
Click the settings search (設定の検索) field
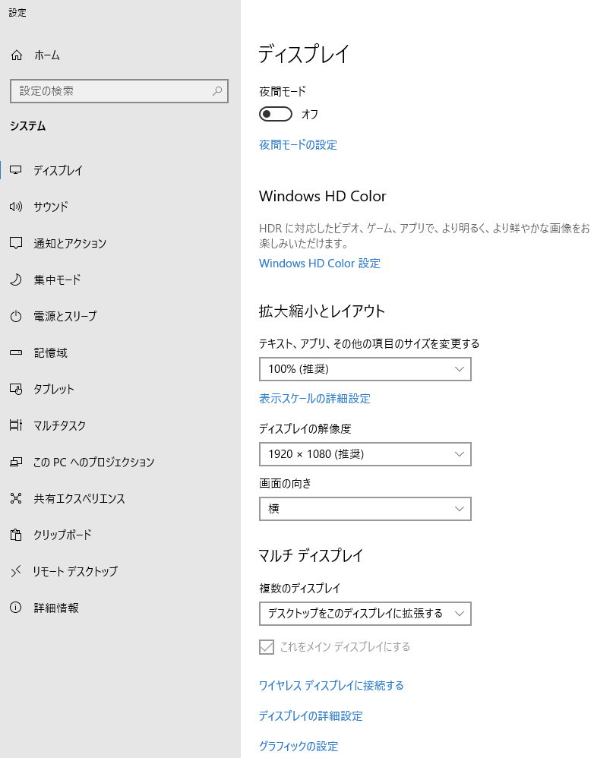click(119, 91)
